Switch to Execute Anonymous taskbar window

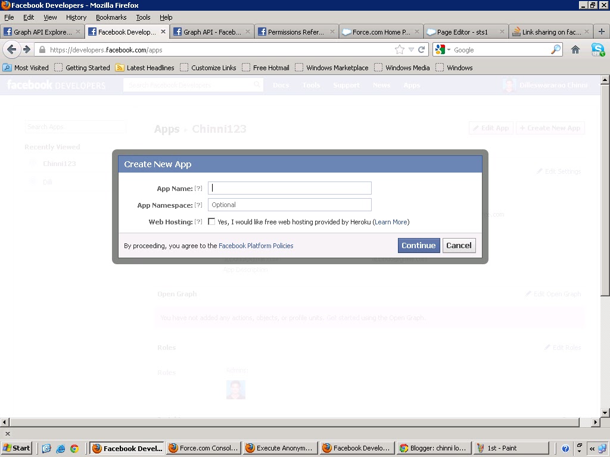click(280, 448)
